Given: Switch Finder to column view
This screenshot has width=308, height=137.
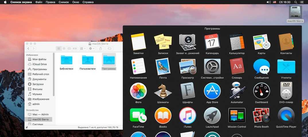Looking at the screenshot, I should [x=69, y=49].
